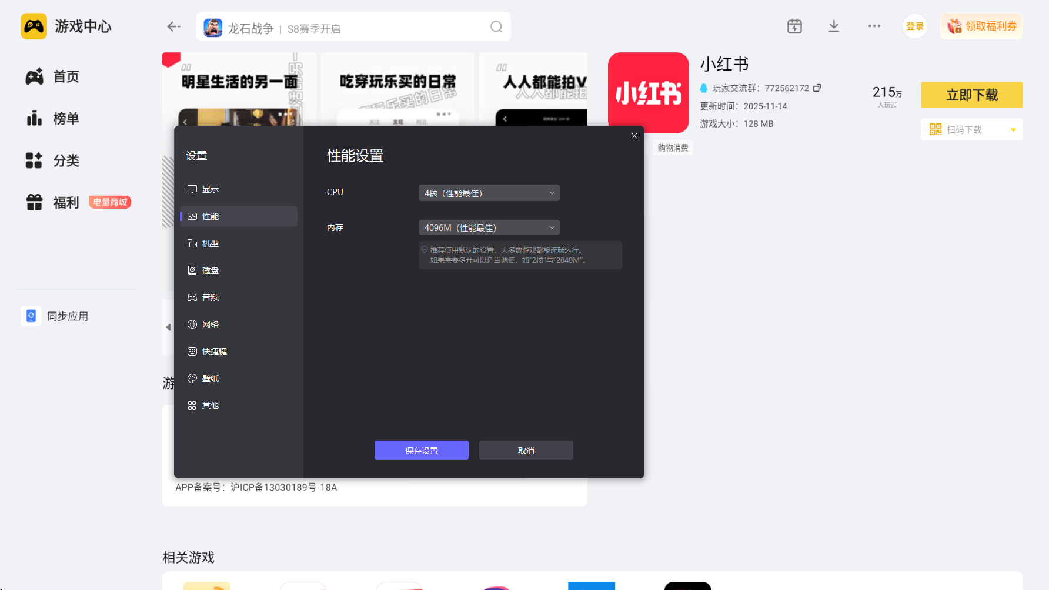Copy the player group number 772562172
1049x590 pixels.
817,88
